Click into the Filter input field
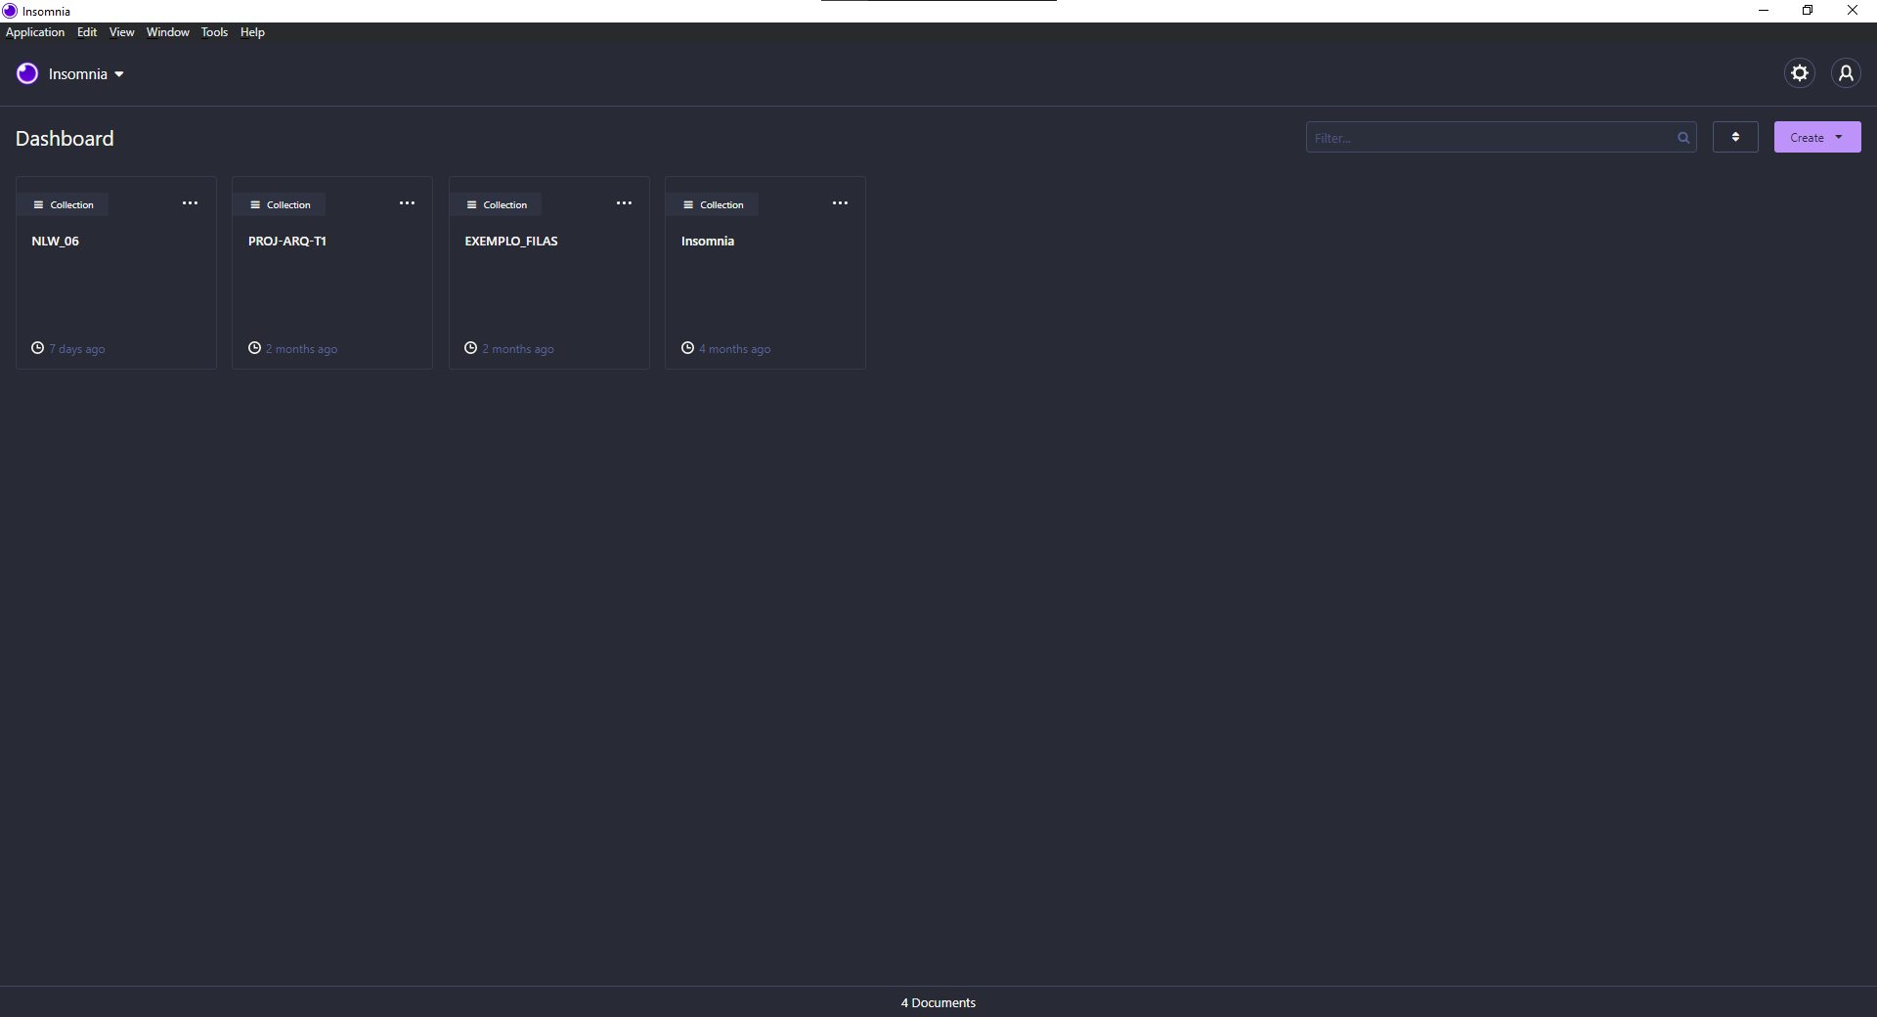Screen dimensions: 1877x1017 (x=1486, y=138)
